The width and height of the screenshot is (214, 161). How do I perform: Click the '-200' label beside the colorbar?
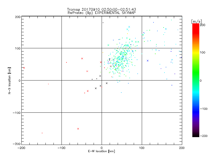tap(204, 136)
